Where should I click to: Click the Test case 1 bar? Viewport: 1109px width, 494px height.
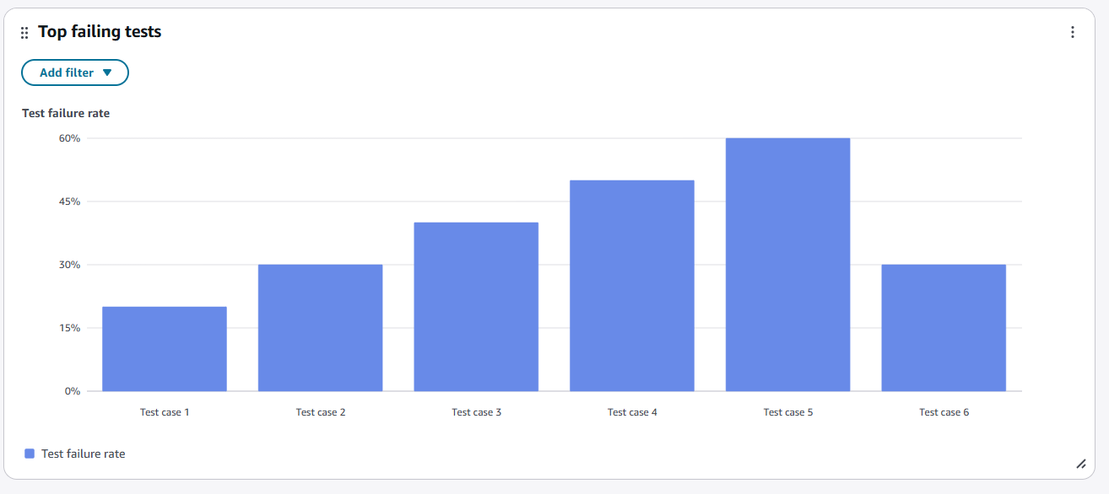[x=165, y=348]
